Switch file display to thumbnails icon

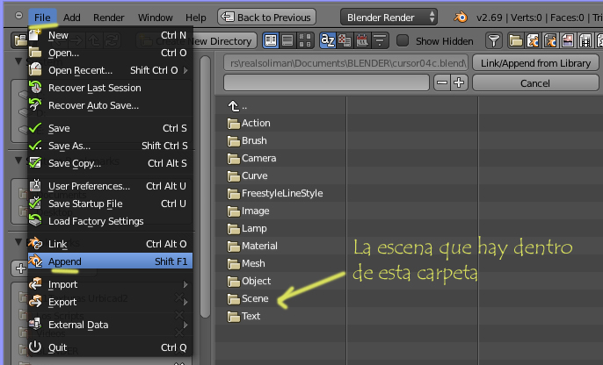(x=305, y=40)
